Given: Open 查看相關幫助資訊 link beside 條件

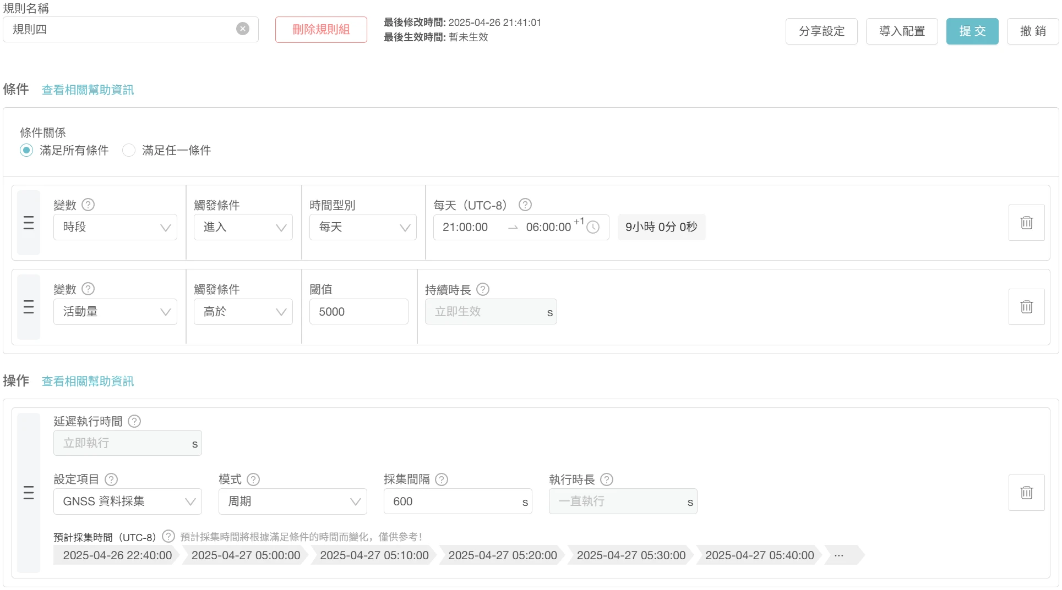Looking at the screenshot, I should tap(88, 90).
